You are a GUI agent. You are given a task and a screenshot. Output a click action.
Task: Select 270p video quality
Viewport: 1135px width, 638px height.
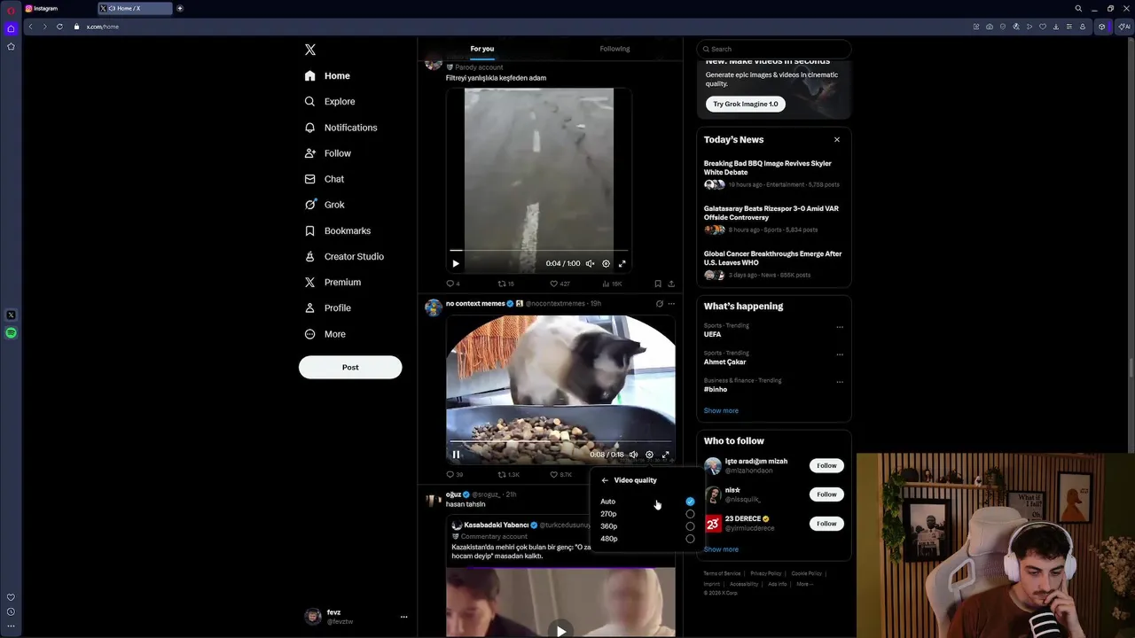(647, 514)
